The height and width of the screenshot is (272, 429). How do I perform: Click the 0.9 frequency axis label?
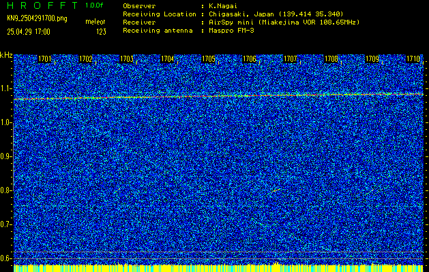(x=6, y=156)
